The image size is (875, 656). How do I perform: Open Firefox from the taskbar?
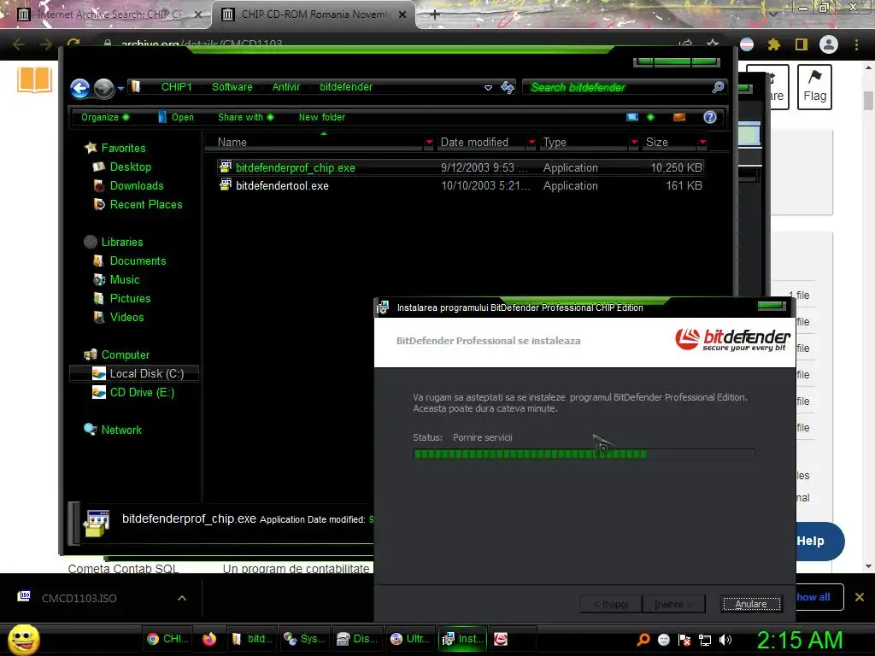pyautogui.click(x=209, y=639)
